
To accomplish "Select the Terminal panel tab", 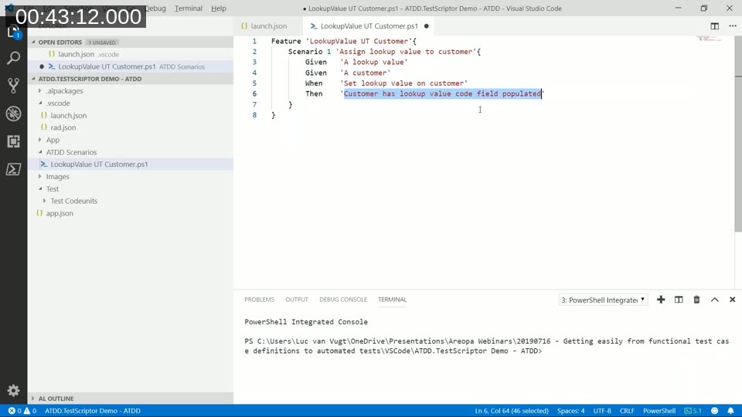I will (x=393, y=300).
